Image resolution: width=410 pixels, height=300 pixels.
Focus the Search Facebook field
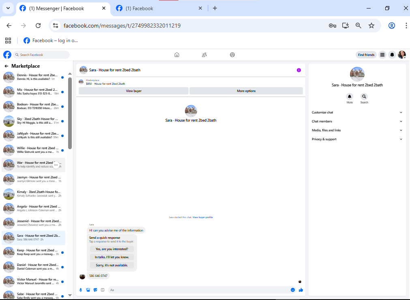click(41, 55)
